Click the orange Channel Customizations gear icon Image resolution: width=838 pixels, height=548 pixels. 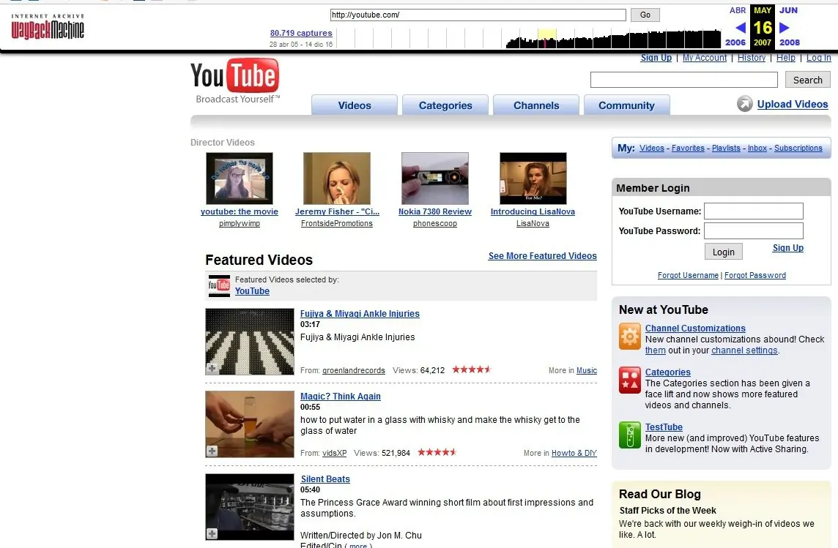coord(629,336)
